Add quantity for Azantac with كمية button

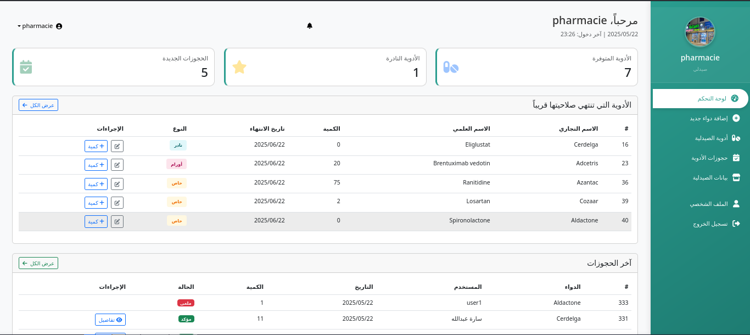(x=96, y=184)
